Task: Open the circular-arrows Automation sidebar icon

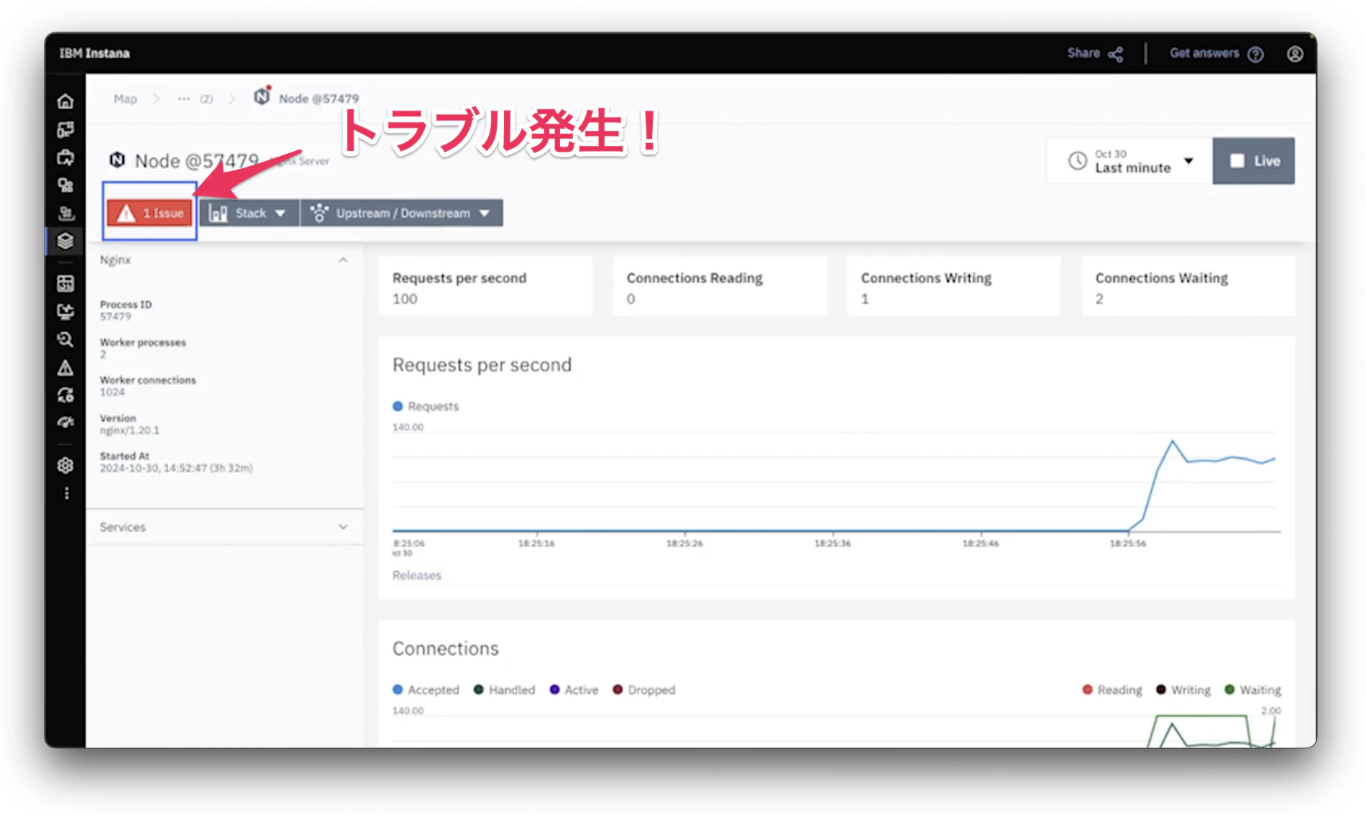Action: tap(65, 395)
